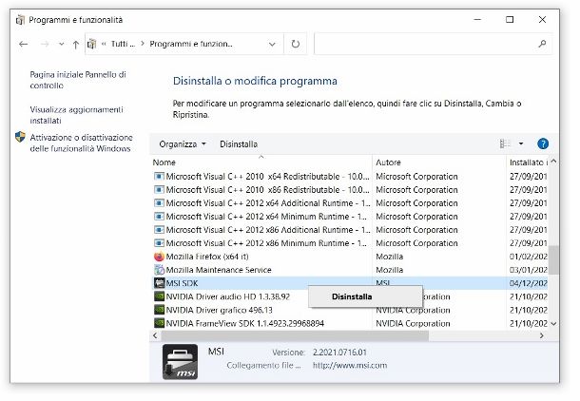
Task: Click Visual C++ 2012 x86 Minimum row icon
Action: (x=159, y=243)
